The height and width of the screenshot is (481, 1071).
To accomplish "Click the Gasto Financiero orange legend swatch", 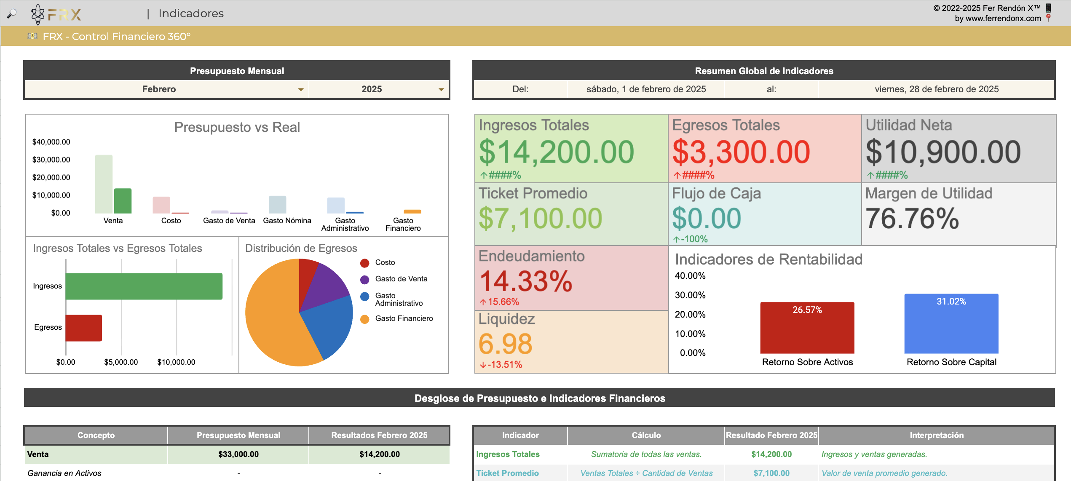I will 365,319.
